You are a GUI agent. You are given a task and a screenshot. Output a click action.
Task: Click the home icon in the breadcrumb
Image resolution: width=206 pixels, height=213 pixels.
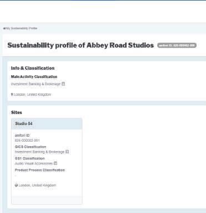click(4, 28)
